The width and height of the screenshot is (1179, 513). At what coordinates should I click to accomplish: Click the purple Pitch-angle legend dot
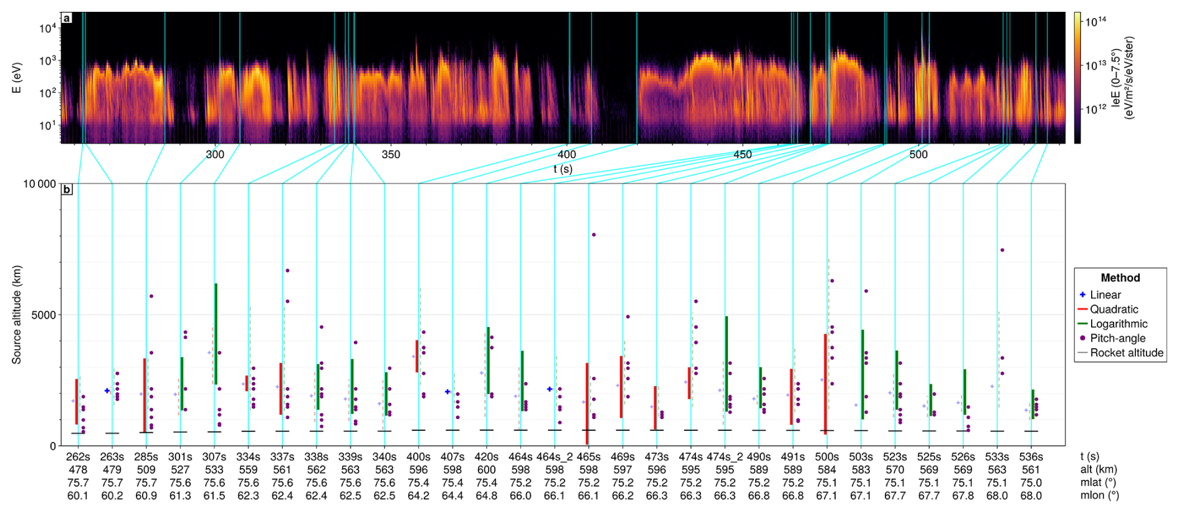coord(1083,338)
